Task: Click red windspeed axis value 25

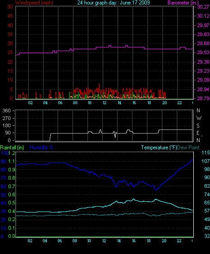Action: (x=10, y=52)
